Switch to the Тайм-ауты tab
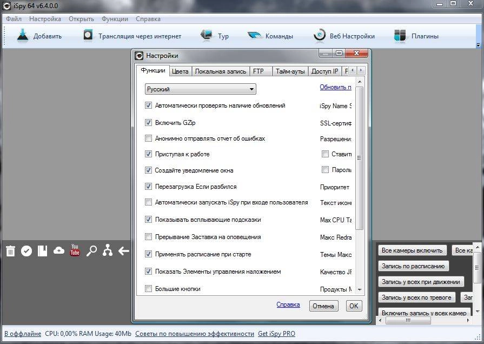The width and height of the screenshot is (484, 344). pyautogui.click(x=290, y=71)
